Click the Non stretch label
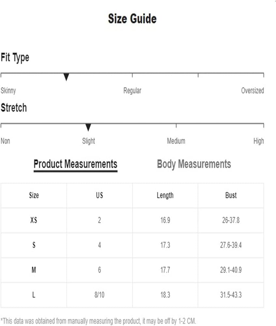Image resolution: width=276 pixels, height=326 pixels. [5, 141]
